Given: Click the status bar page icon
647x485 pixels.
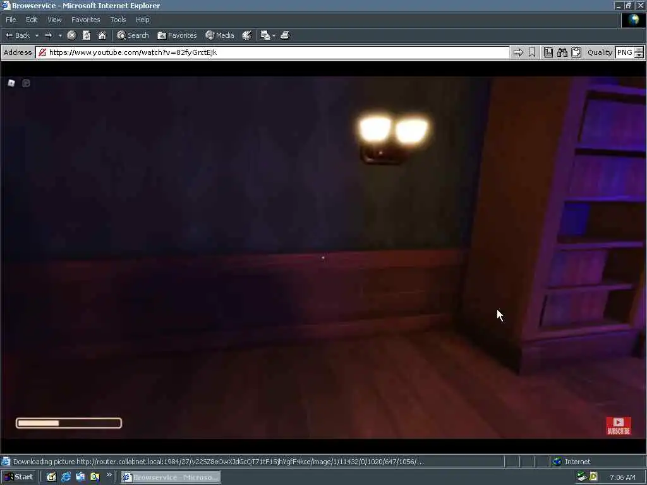Looking at the screenshot, I should (5, 462).
